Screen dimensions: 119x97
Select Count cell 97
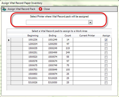click(68, 61)
